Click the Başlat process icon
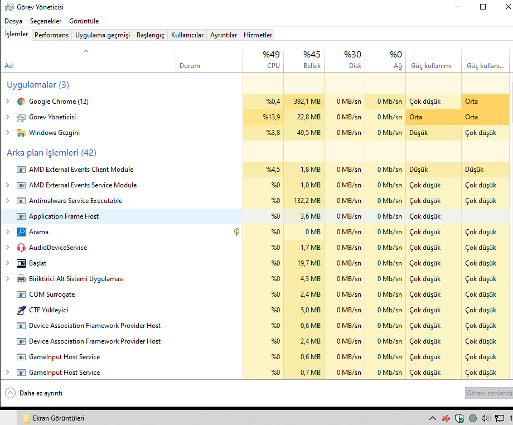Viewport: 513px width, 425px height. point(21,263)
